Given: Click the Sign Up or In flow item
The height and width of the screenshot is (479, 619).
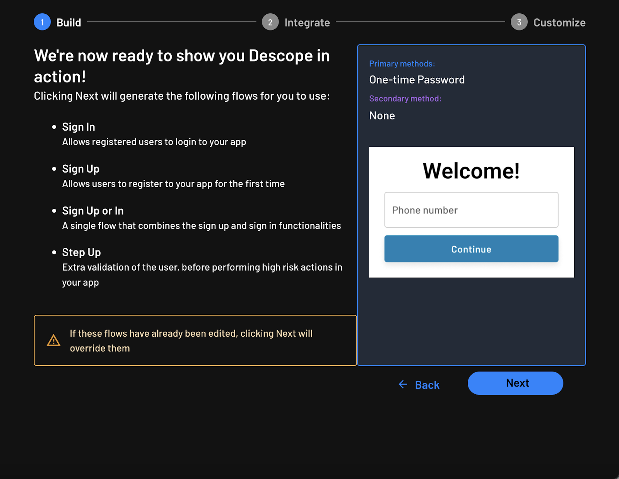Looking at the screenshot, I should (92, 211).
